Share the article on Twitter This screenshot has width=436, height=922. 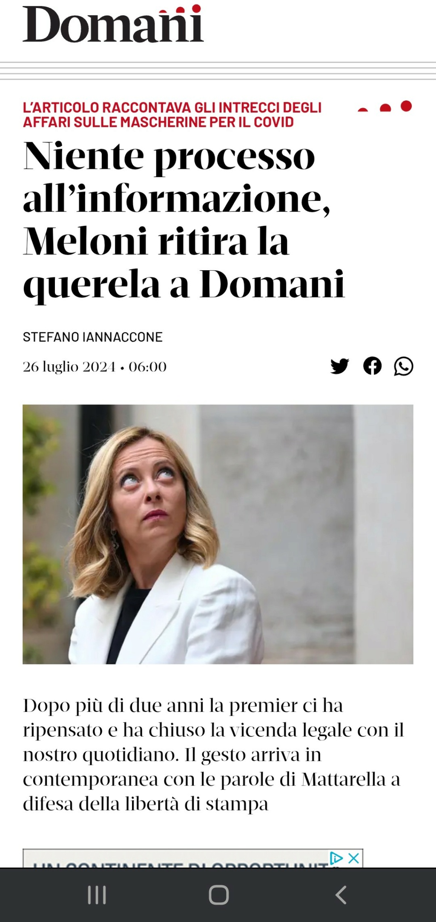point(339,366)
